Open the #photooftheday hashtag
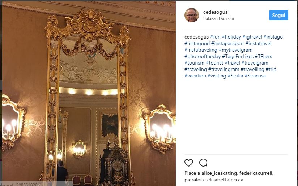This screenshot has height=186, width=298. 203,57
